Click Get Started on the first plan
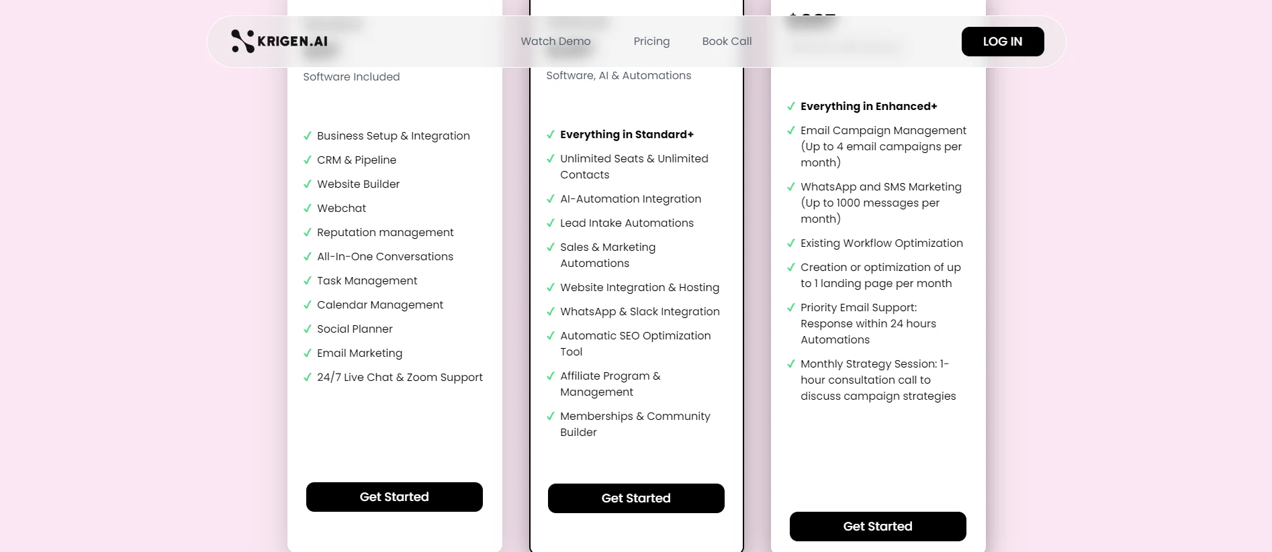 tap(394, 496)
